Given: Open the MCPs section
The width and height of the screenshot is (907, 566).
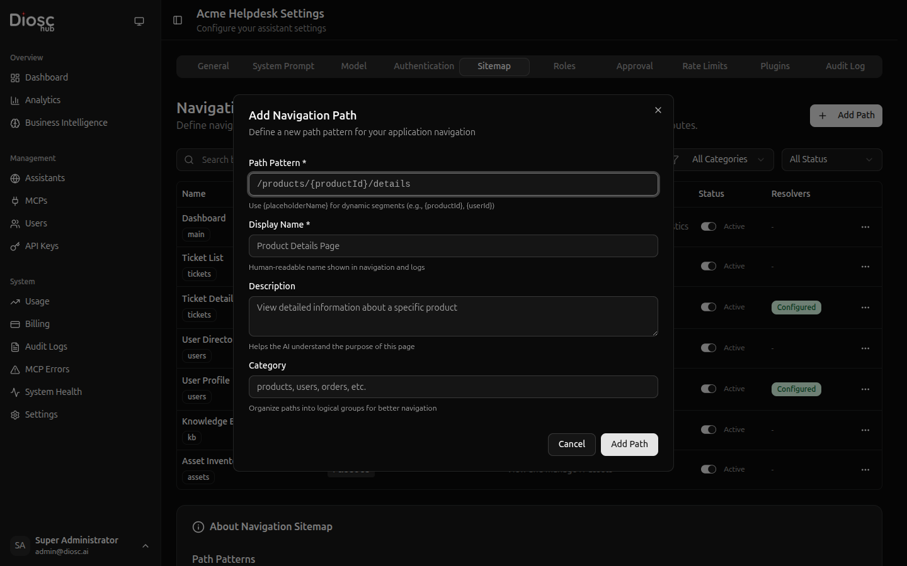Looking at the screenshot, I should point(36,201).
